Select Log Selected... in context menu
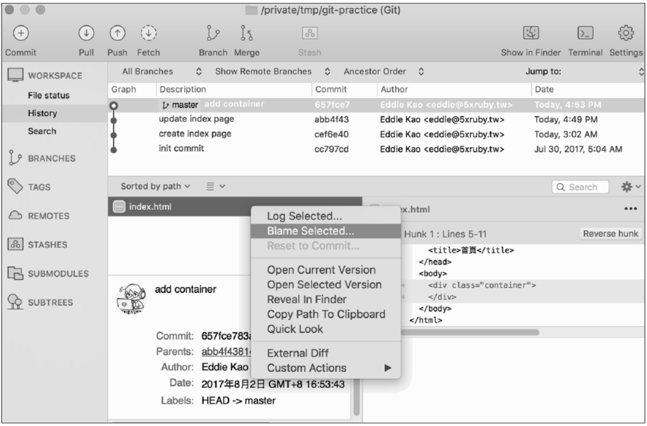The width and height of the screenshot is (647, 426). coord(304,216)
